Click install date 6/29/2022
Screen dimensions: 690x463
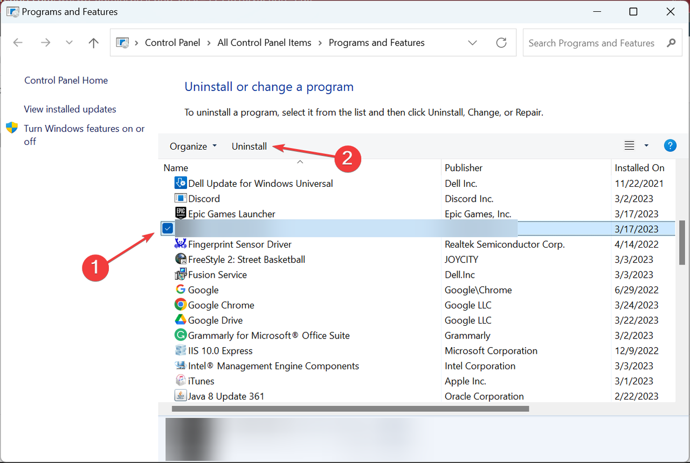(x=637, y=290)
